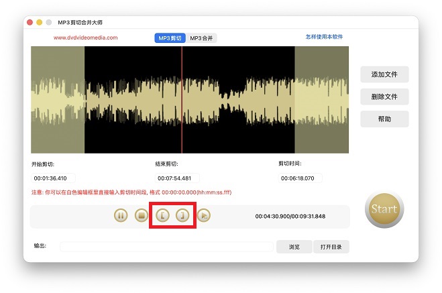Visit the www.dvdvideomedia.com link
The image size is (442, 293).
pos(85,38)
